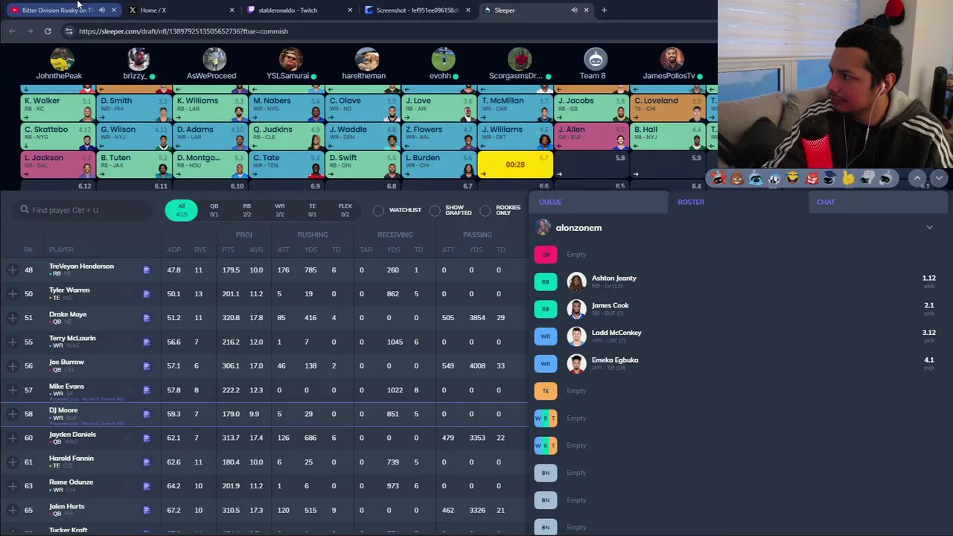Image resolution: width=953 pixels, height=536 pixels.
Task: Filter the player list by RB
Action: tap(246, 211)
